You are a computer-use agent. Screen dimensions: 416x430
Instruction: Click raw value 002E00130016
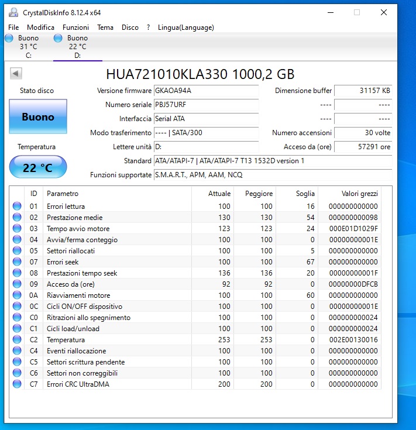(x=353, y=339)
